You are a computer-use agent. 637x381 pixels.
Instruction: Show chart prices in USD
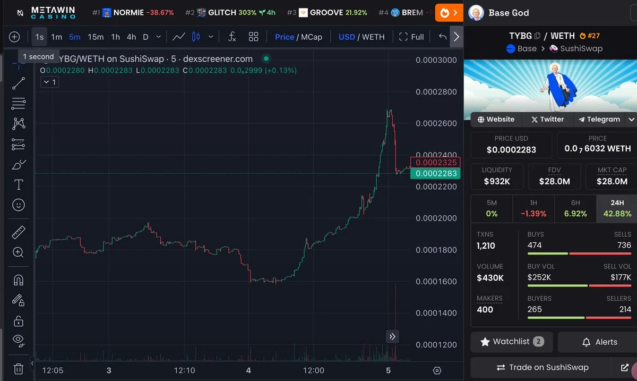[x=347, y=37]
